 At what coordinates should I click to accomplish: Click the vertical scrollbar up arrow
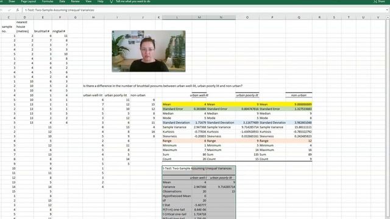click(388, 18)
